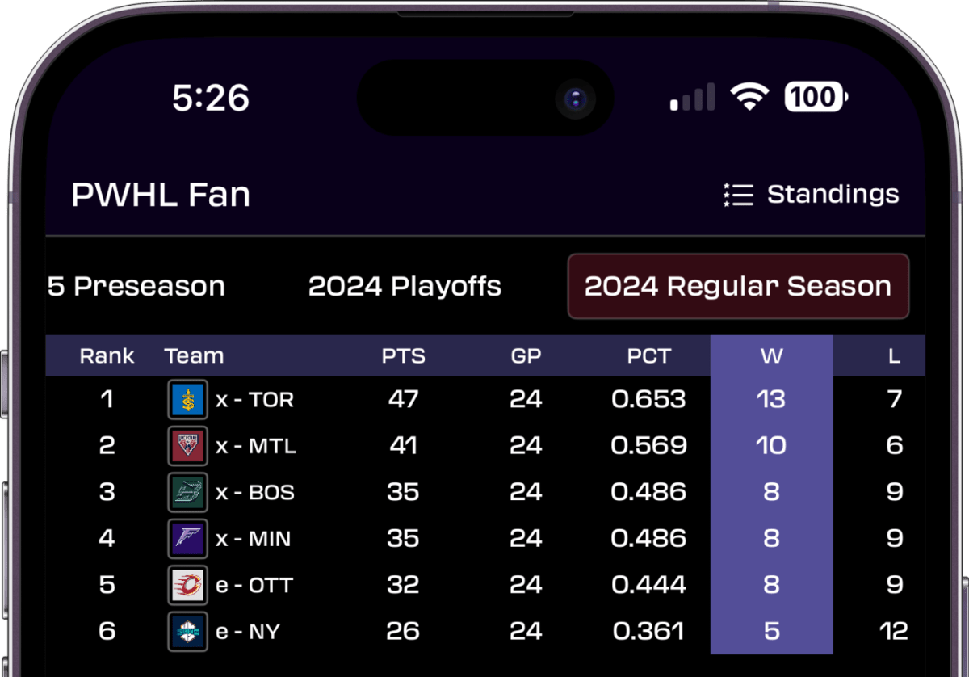
Task: Click the Standings list icon
Action: pos(737,194)
